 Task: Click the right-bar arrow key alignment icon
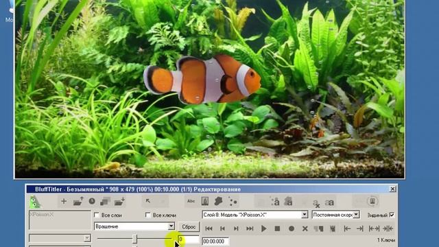tap(360, 228)
